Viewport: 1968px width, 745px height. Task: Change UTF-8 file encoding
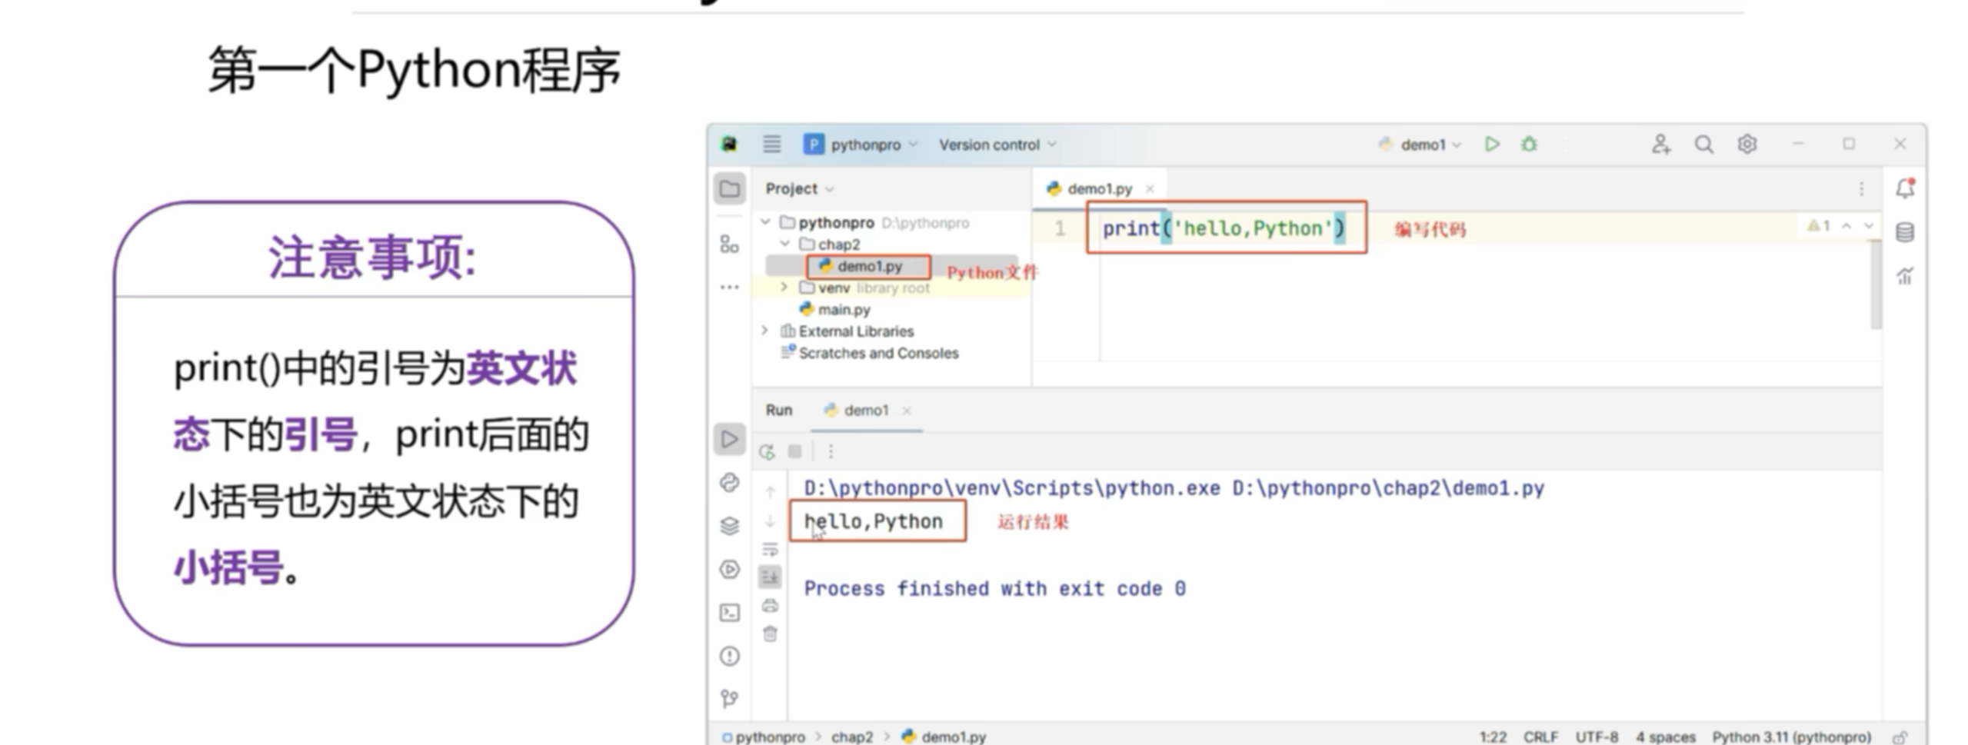coord(1597,737)
